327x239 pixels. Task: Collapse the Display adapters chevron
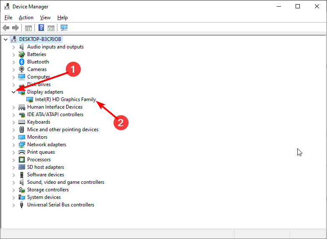tap(13, 92)
